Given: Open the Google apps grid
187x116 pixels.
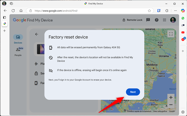Looking at the screenshot, I should [x=164, y=20].
